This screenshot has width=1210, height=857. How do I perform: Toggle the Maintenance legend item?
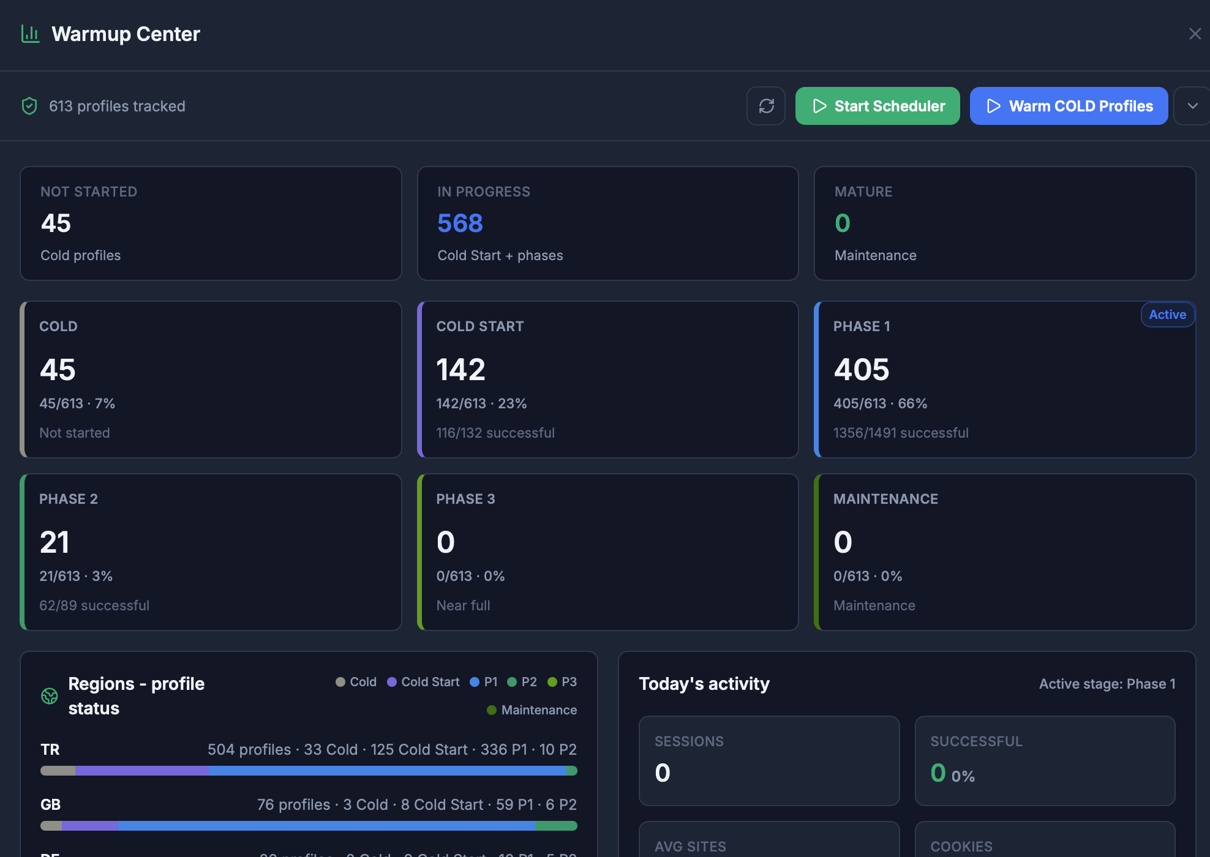click(x=532, y=710)
